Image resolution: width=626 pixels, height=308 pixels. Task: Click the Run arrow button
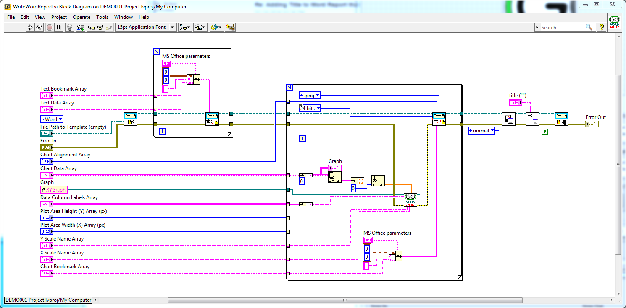(x=30, y=27)
